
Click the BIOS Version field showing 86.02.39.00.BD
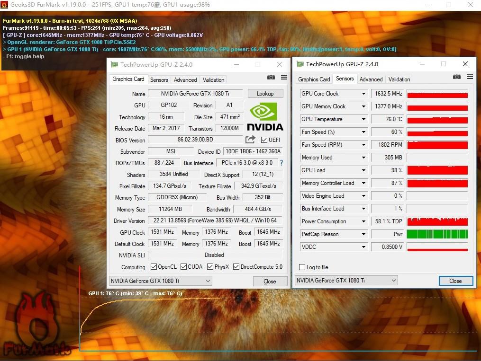coord(195,140)
